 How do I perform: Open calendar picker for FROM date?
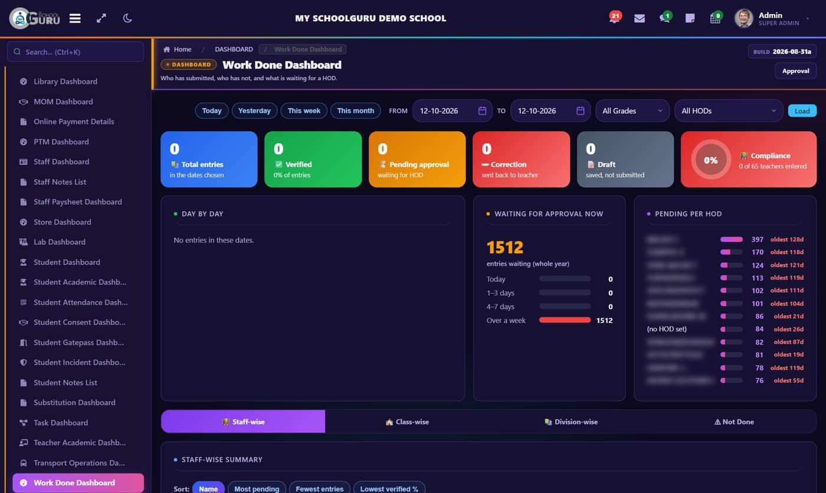click(482, 111)
